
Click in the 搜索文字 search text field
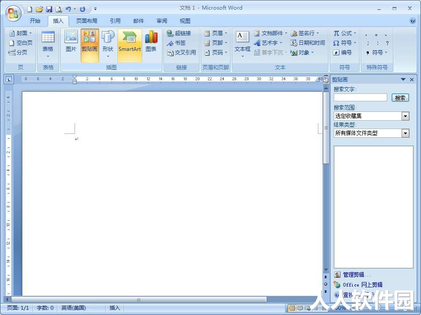360,97
